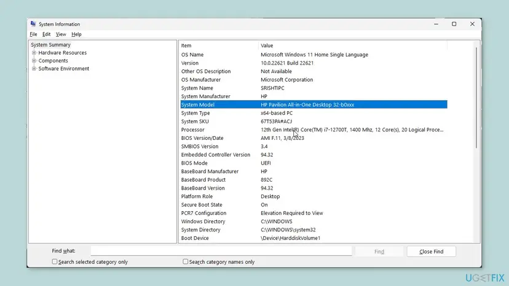This screenshot has width=509, height=286.
Task: Select the System Type row
Action: coord(314,113)
